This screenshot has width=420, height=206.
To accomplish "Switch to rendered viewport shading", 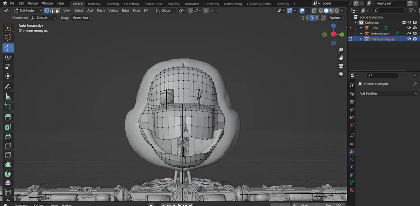I will pyautogui.click(x=336, y=11).
